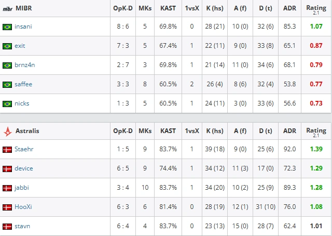This screenshot has width=332, height=236.
Task: Click the Astralis star logo icon
Action: pos(8,132)
